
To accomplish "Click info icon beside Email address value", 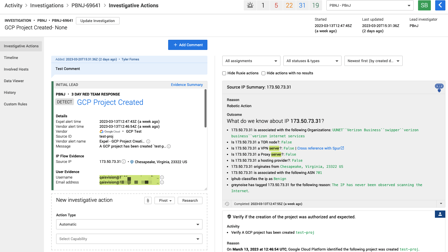I will (x=162, y=182).
